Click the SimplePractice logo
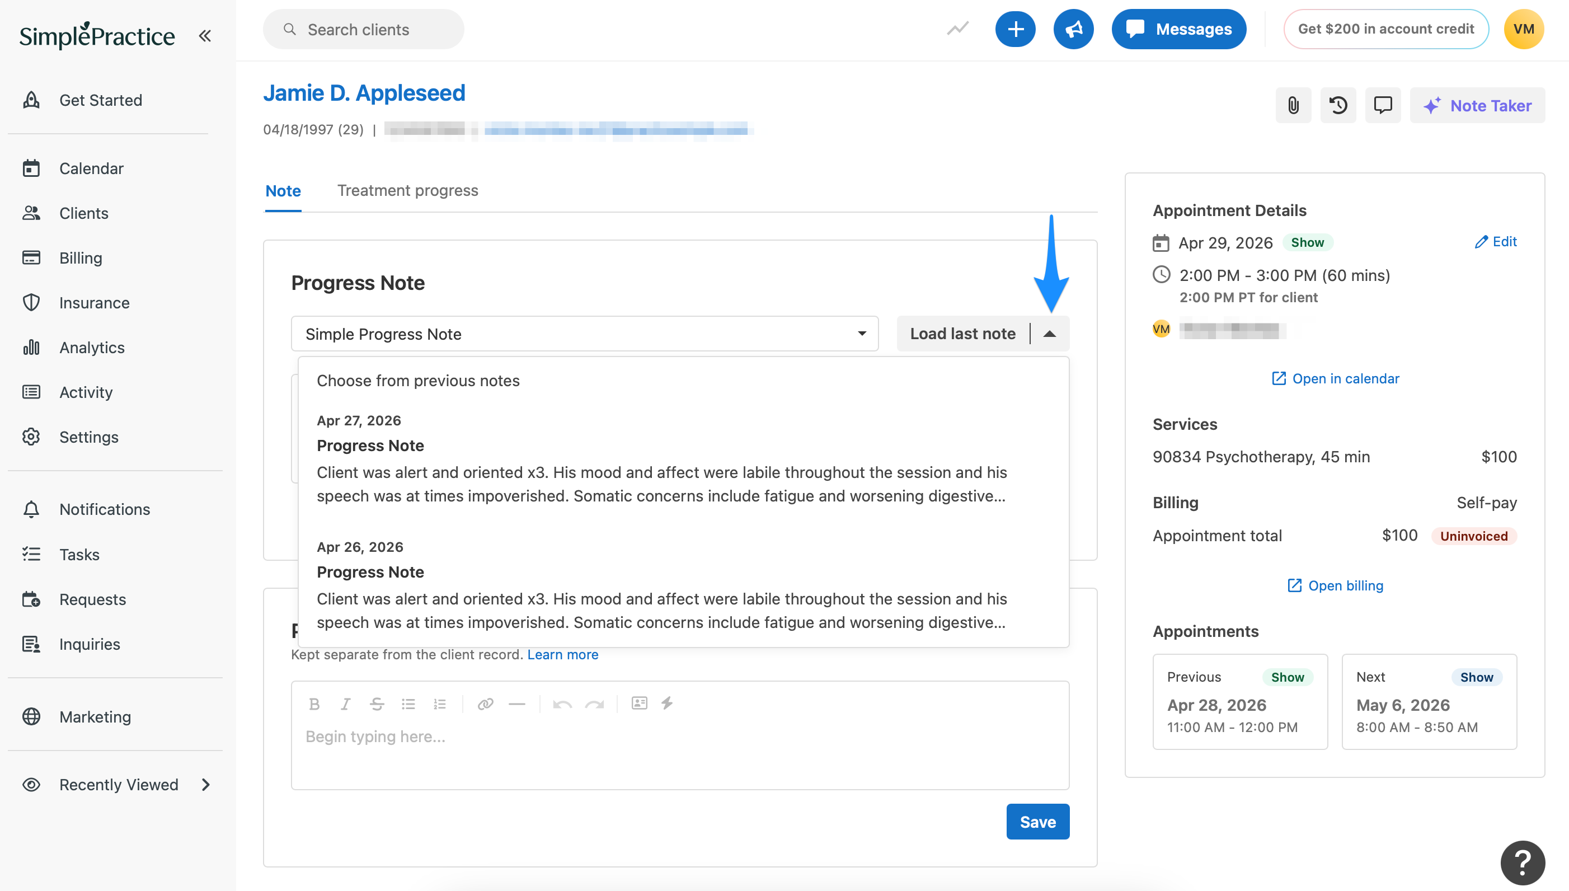This screenshot has width=1569, height=891. [97, 35]
